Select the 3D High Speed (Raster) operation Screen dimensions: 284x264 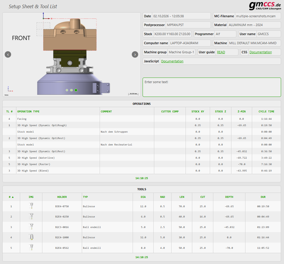click(x=142, y=164)
